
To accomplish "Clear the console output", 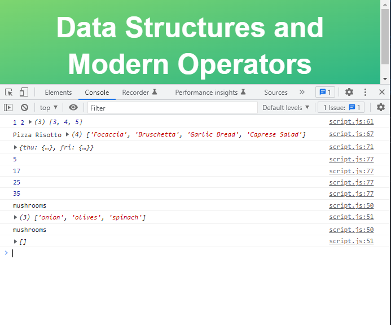I will coord(24,108).
